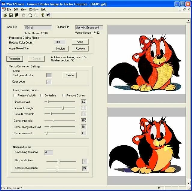Click the Reduce Color Count field 113

pyautogui.click(x=60, y=42)
